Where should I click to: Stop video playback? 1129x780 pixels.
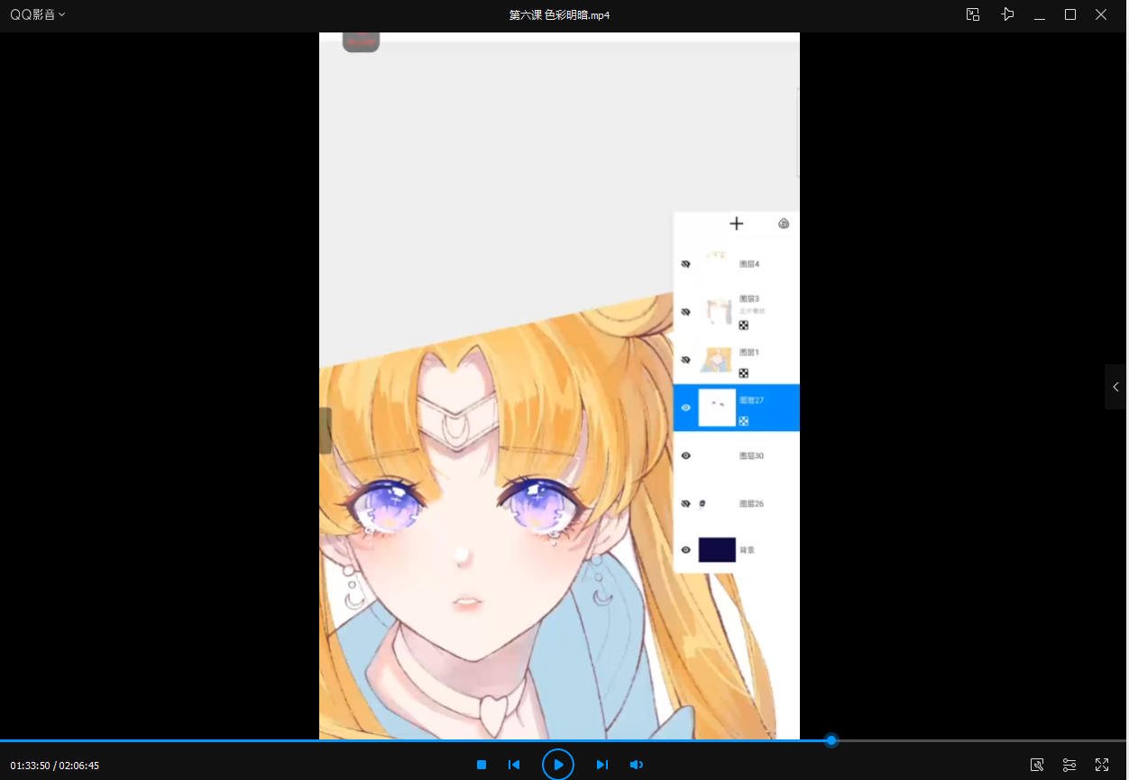click(x=482, y=765)
